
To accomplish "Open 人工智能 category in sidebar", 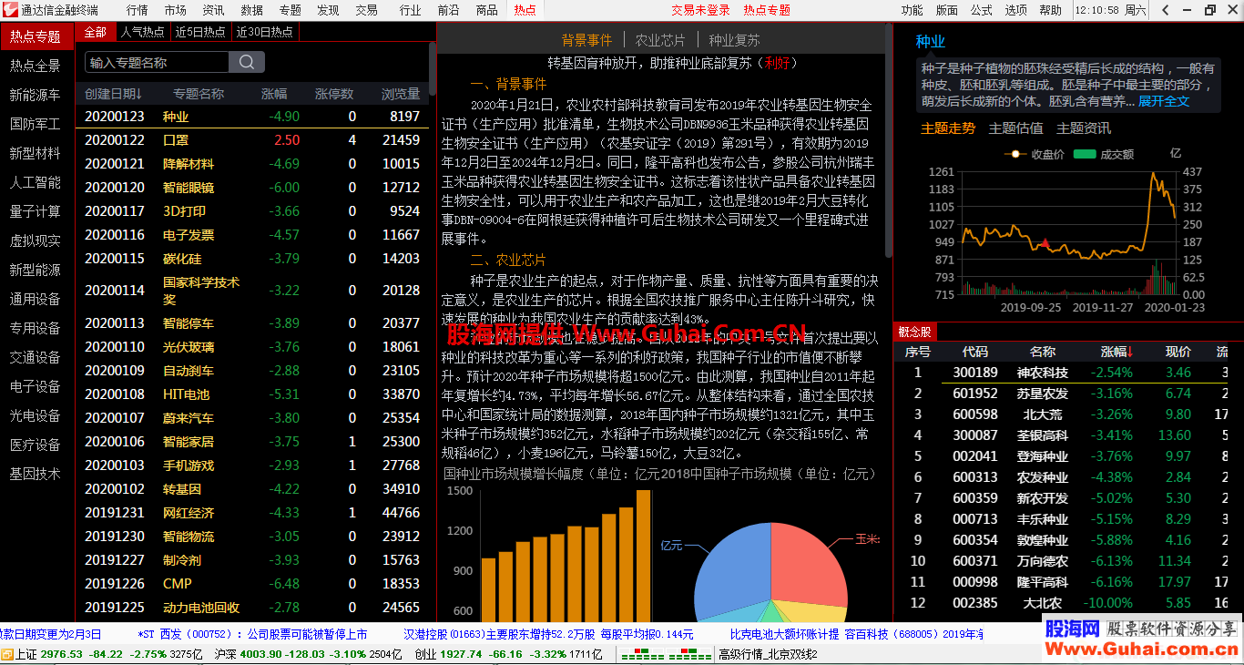I will coord(36,182).
